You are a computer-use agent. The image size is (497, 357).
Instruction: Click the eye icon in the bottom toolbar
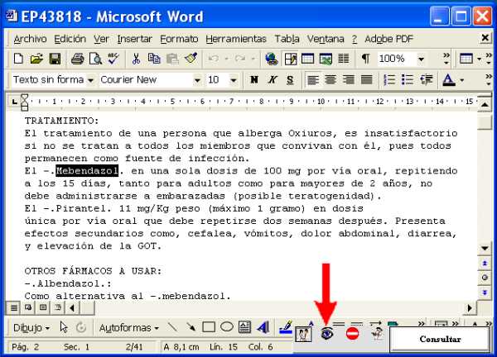(327, 334)
